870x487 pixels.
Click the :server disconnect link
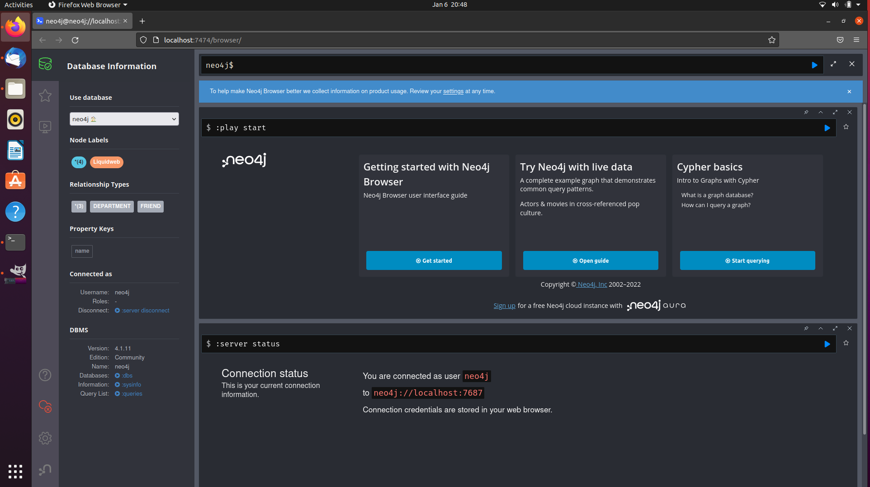coord(142,310)
